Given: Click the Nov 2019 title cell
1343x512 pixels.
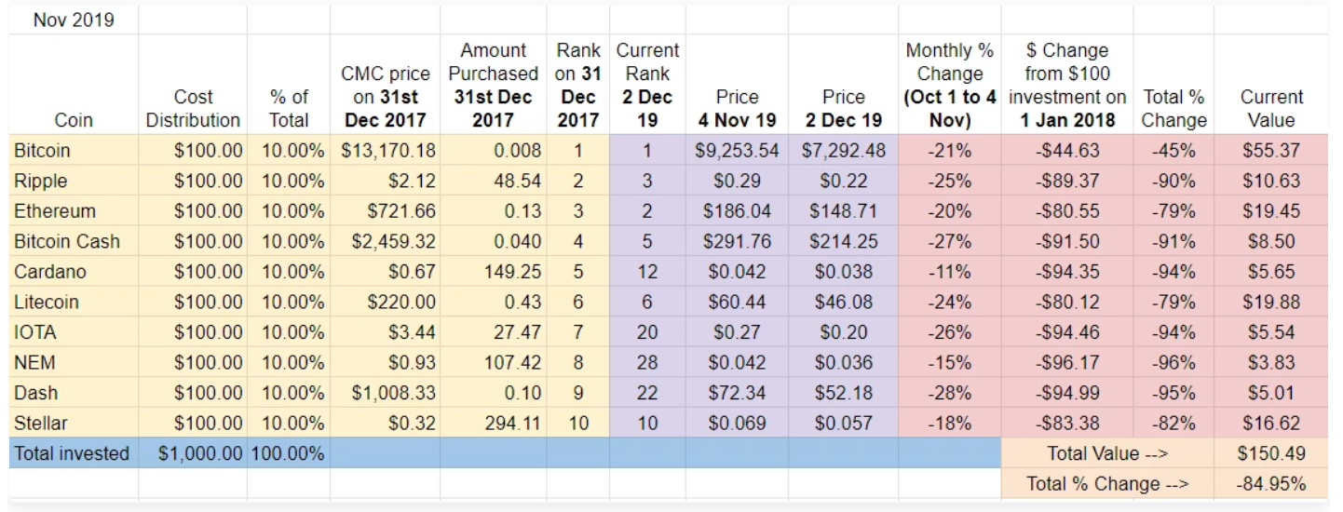Looking at the screenshot, I should 74,20.
